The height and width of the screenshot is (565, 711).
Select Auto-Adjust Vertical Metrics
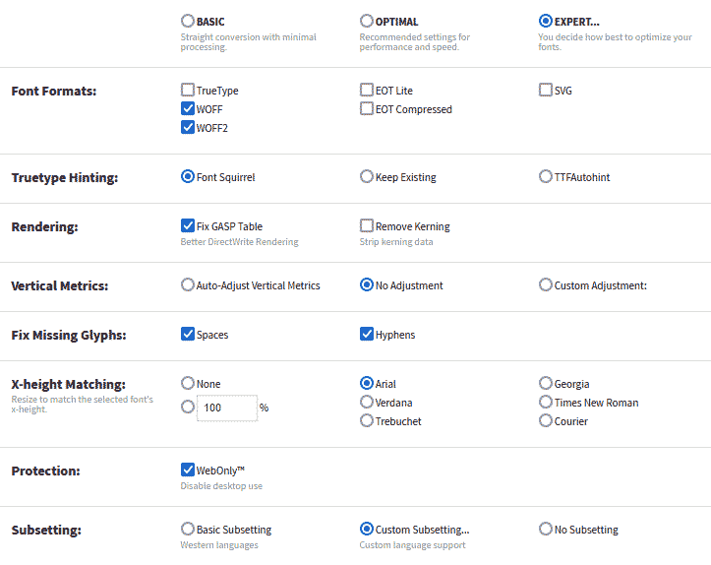[188, 285]
